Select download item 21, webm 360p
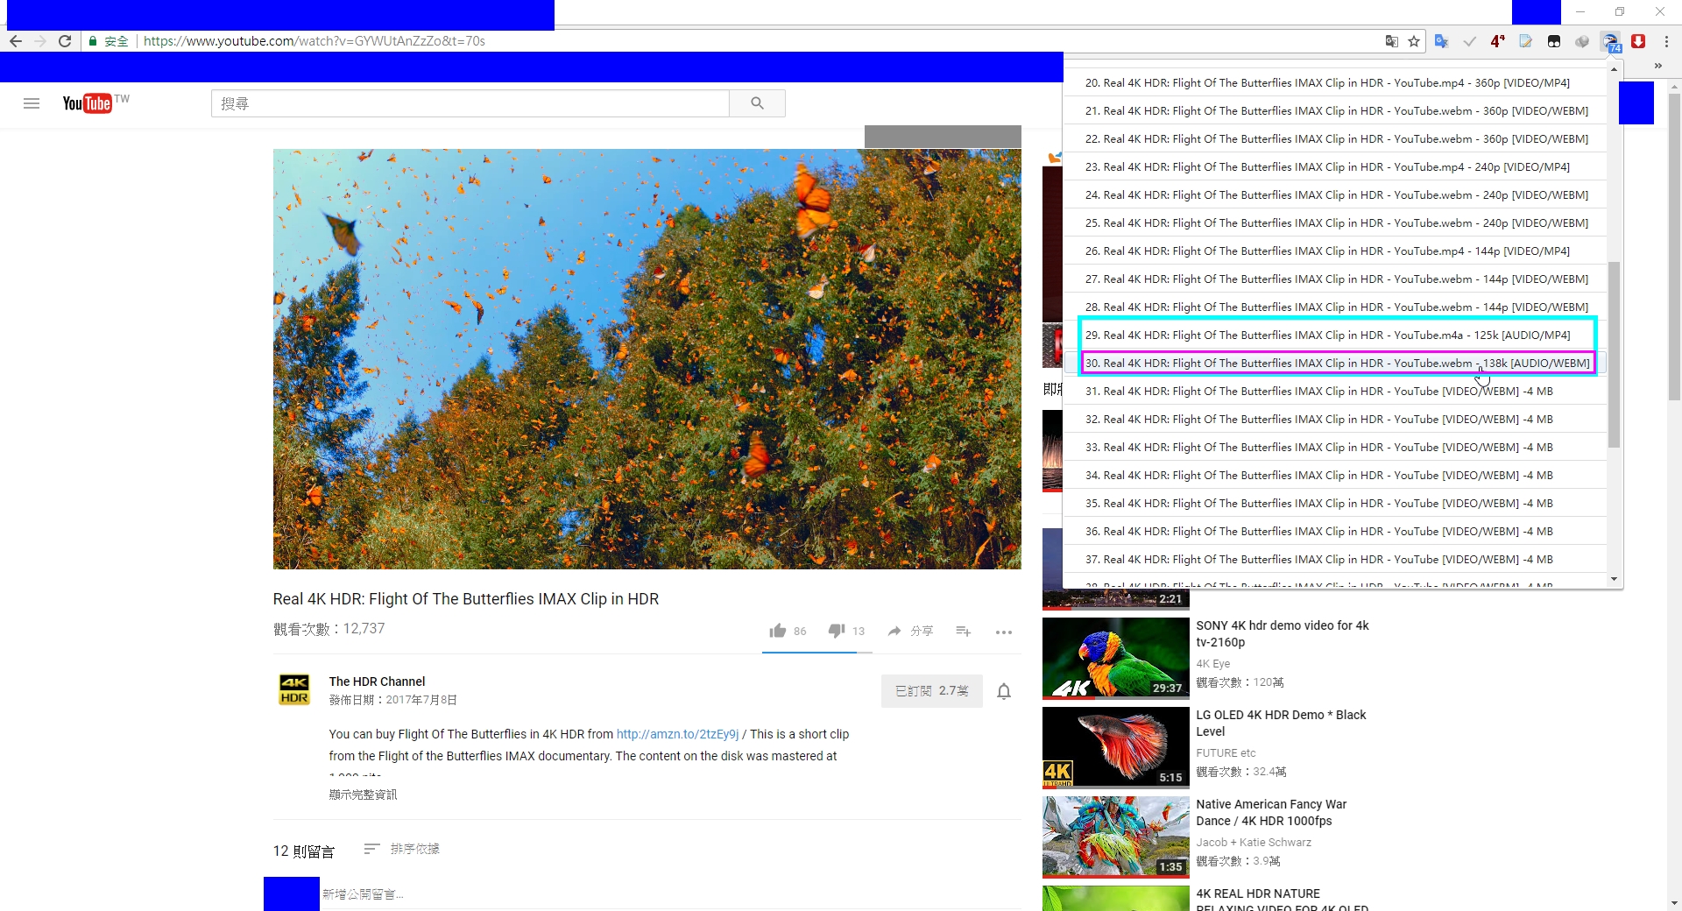Screen dimensions: 1682x911 point(1334,110)
